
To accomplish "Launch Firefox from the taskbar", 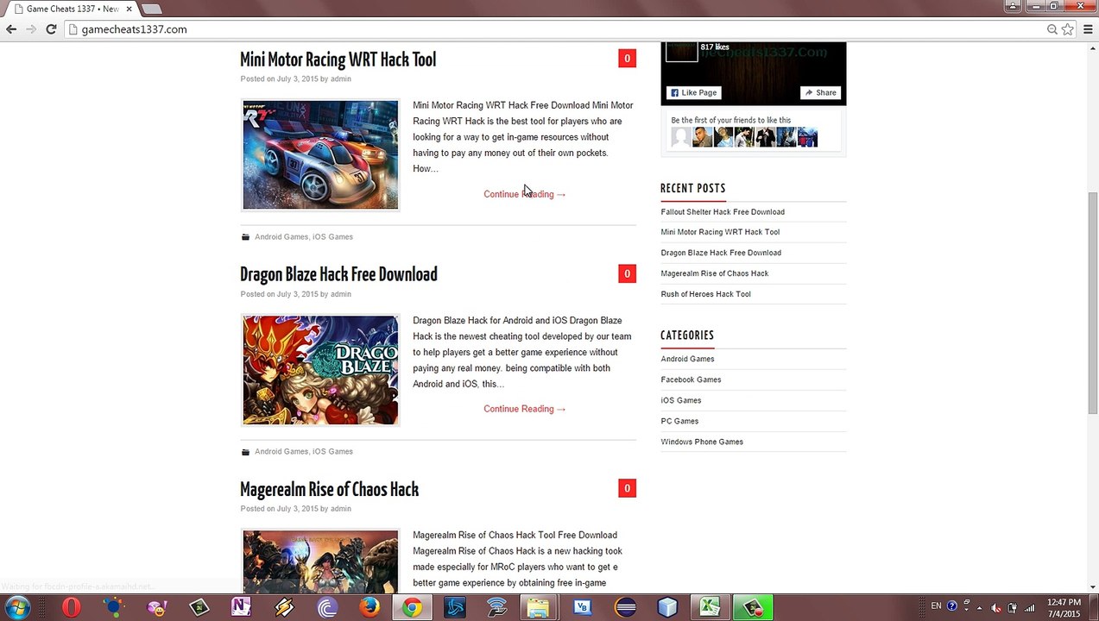I will tap(369, 607).
